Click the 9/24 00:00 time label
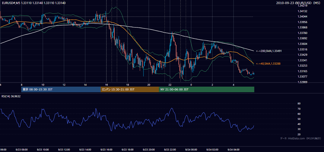This screenshot has width=324, height=152. (191, 149)
